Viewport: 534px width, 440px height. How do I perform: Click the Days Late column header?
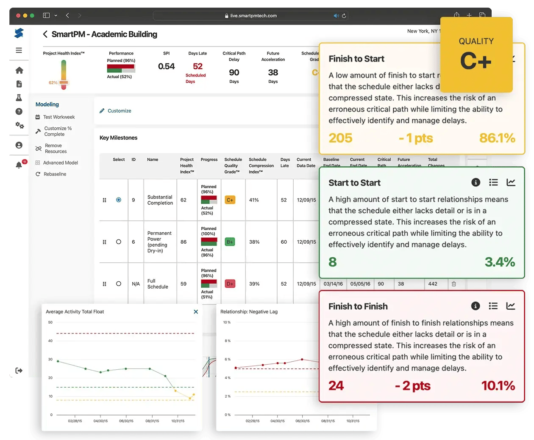pyautogui.click(x=285, y=163)
